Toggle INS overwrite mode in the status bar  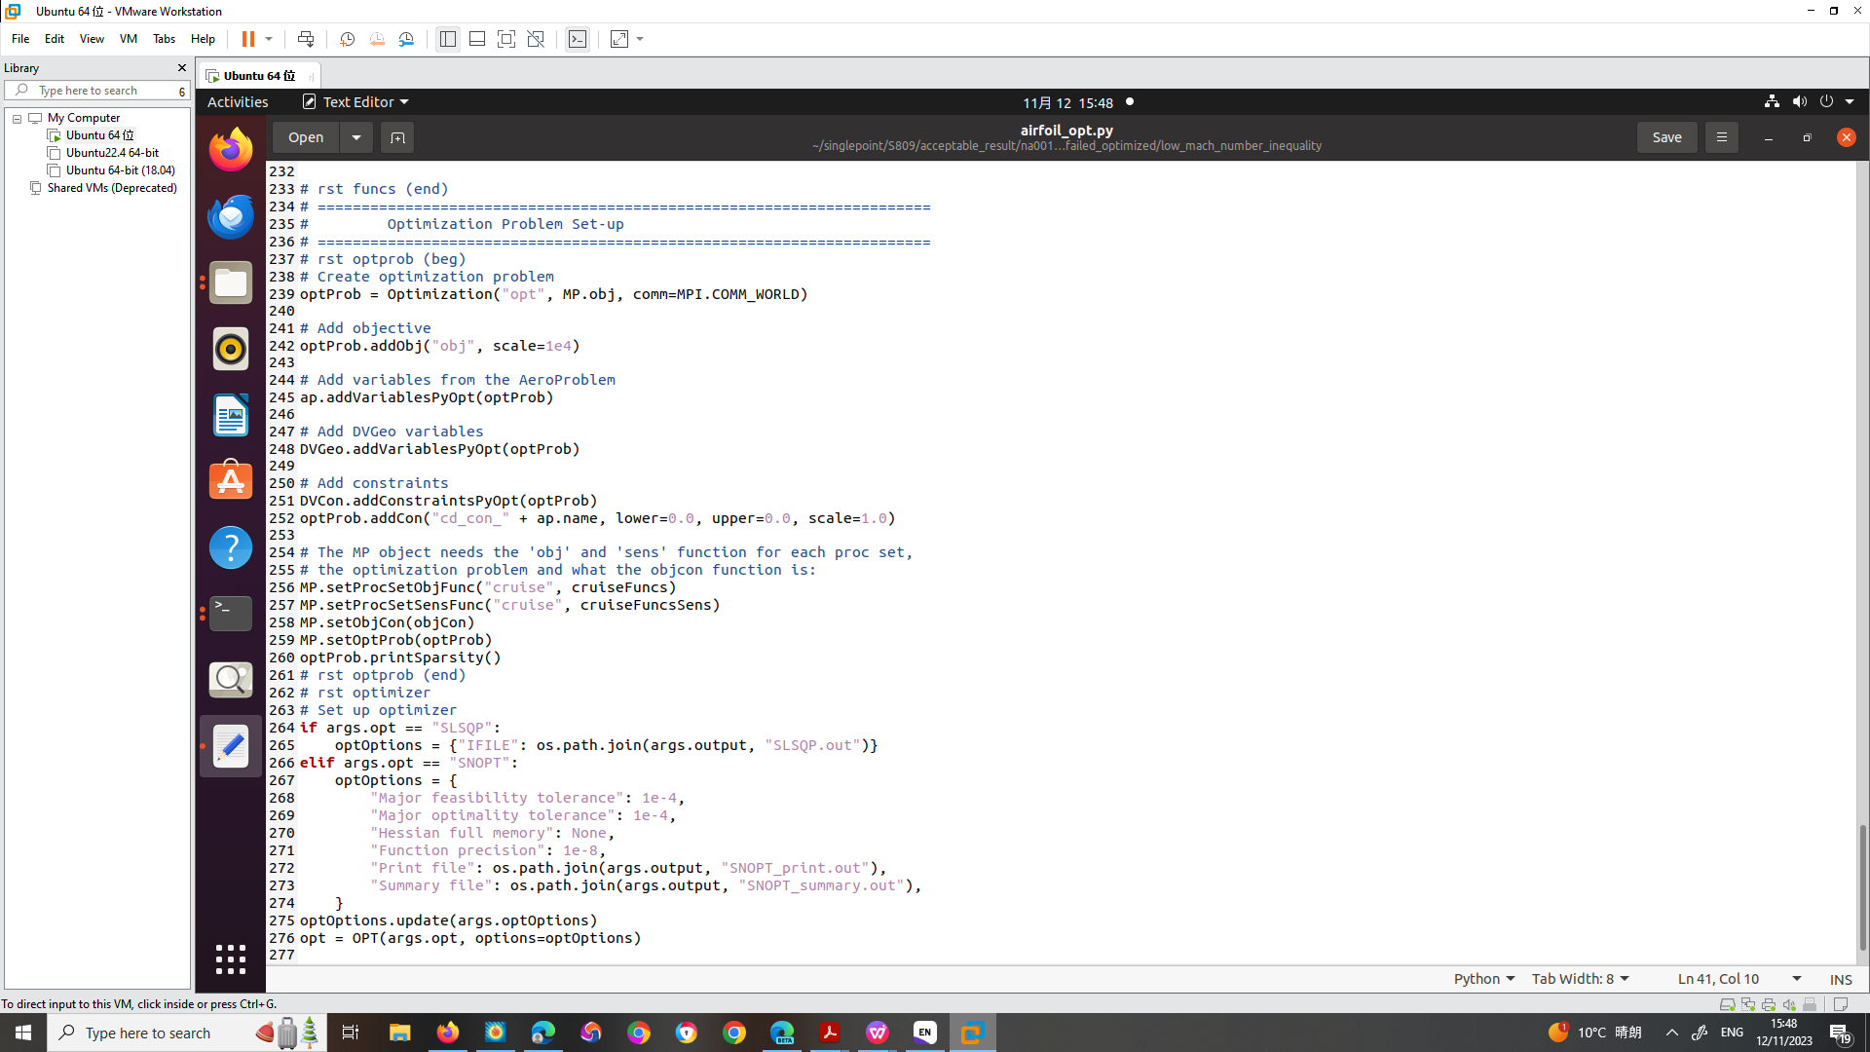click(1840, 979)
